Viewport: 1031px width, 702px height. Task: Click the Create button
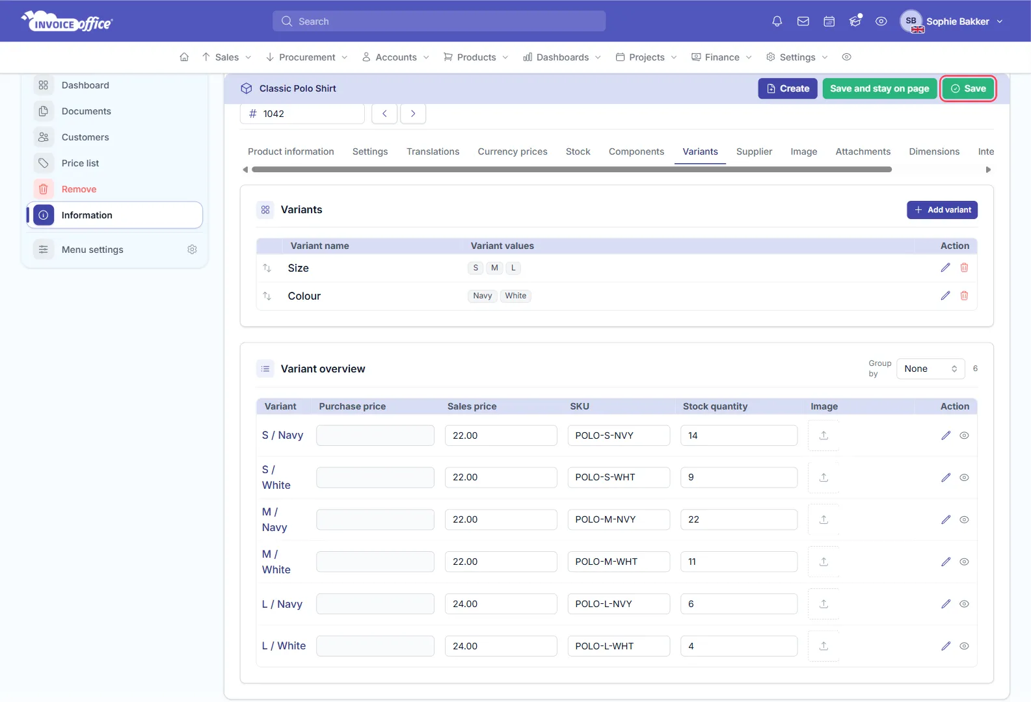(x=787, y=88)
